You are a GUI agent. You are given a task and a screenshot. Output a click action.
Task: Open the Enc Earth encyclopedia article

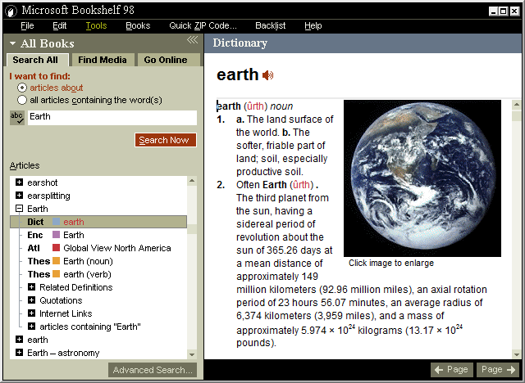coord(73,235)
